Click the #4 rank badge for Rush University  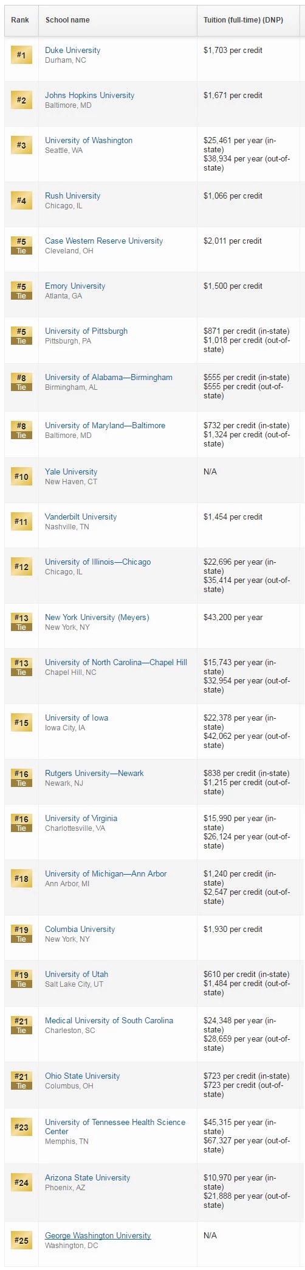point(21,200)
